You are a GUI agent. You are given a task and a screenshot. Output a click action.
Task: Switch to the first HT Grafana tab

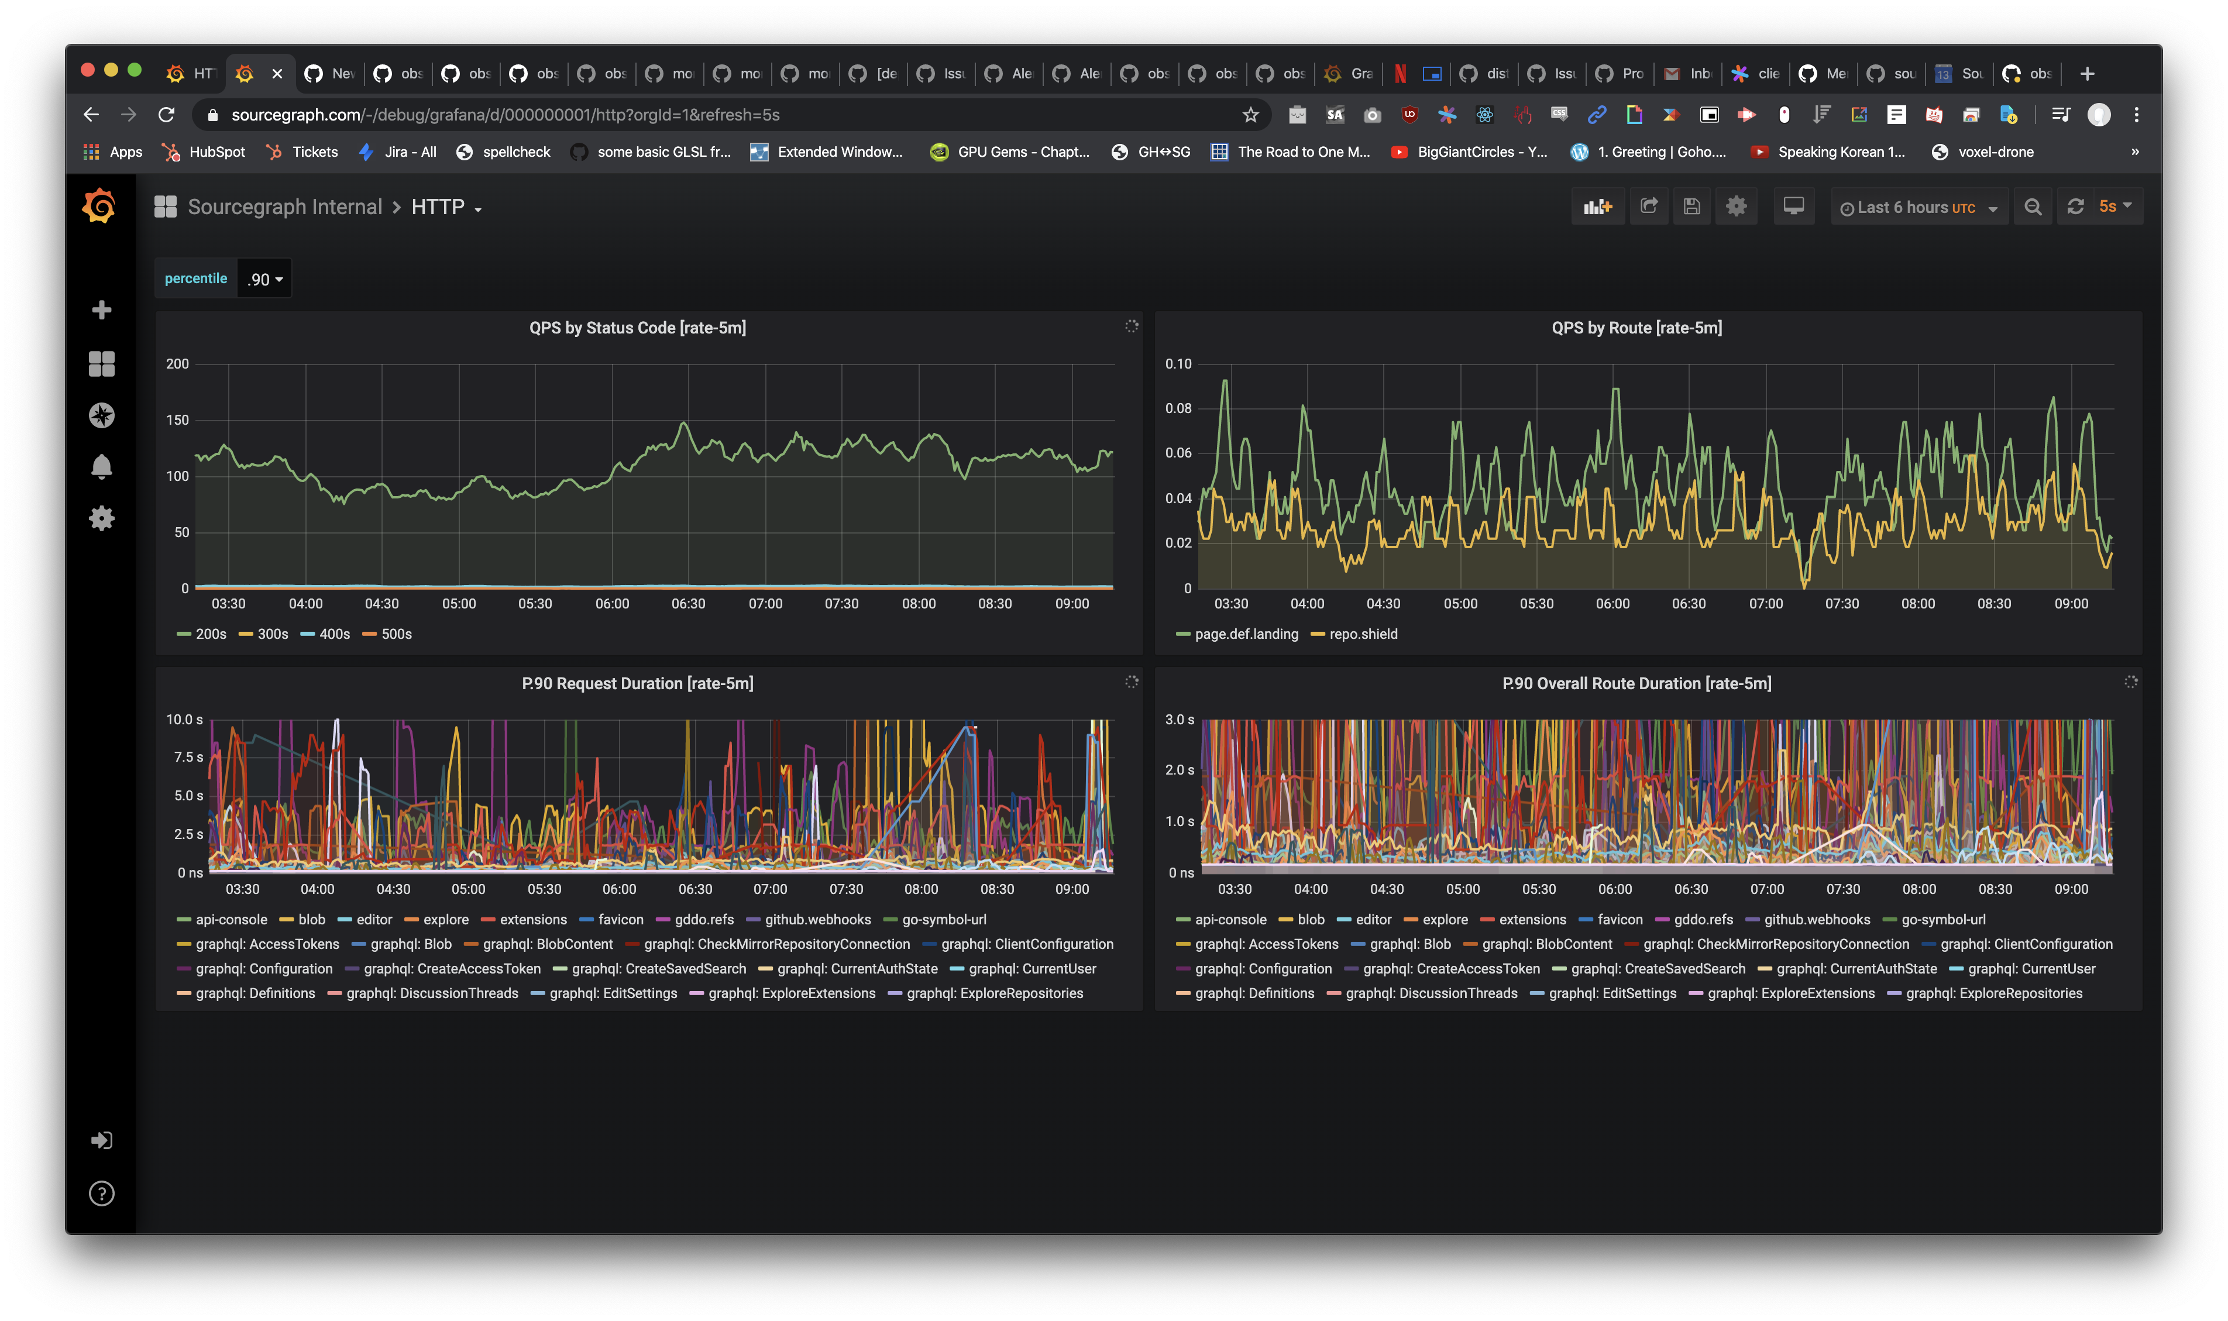pos(191,73)
